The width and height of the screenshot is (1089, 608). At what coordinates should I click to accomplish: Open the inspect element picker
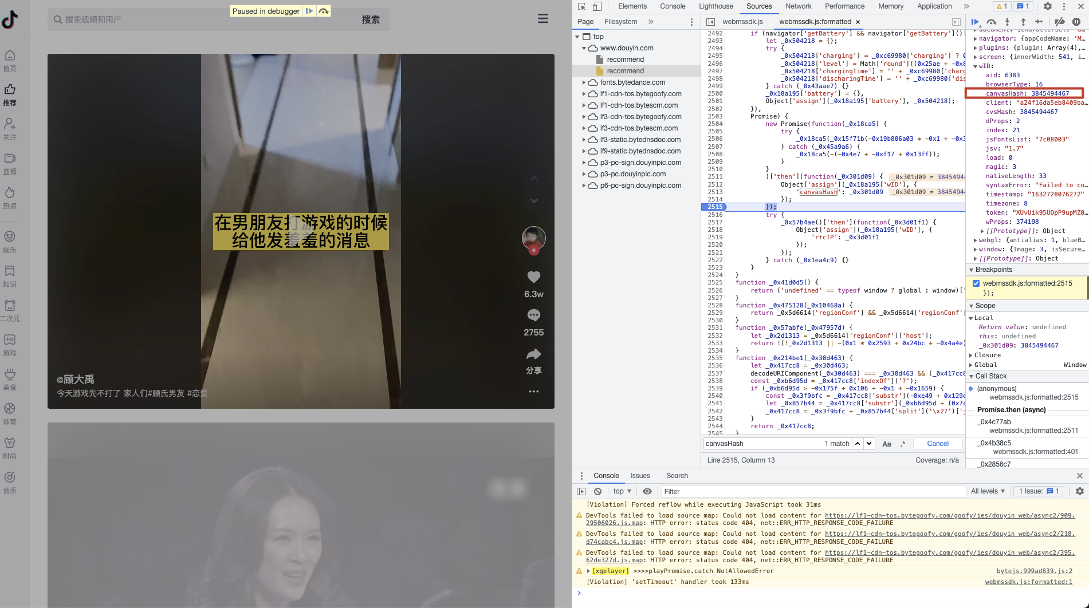coord(582,6)
